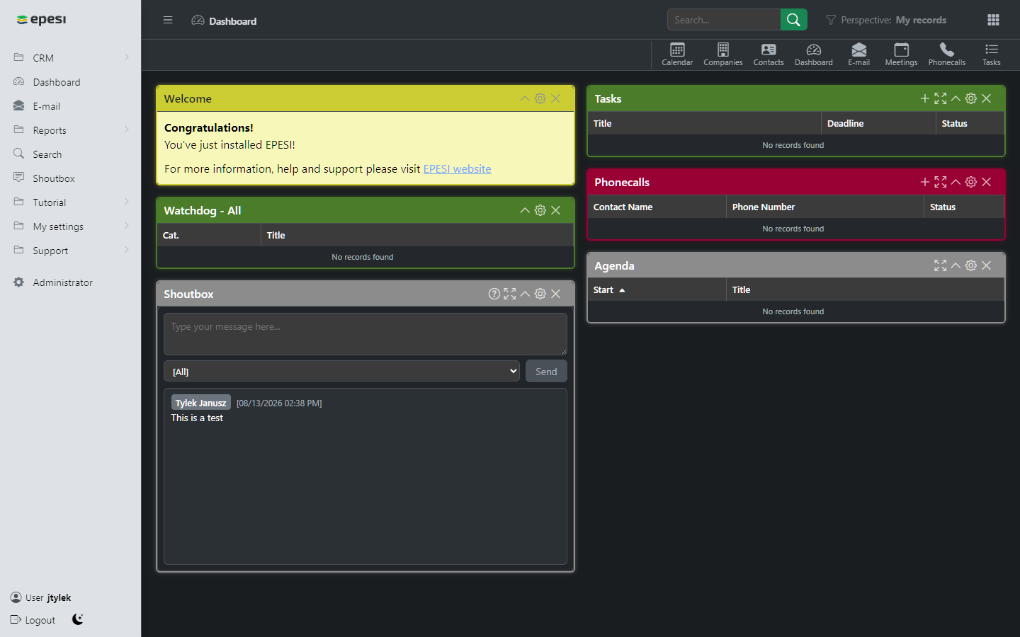Expand the Tutorial sidebar menu

pyautogui.click(x=71, y=202)
